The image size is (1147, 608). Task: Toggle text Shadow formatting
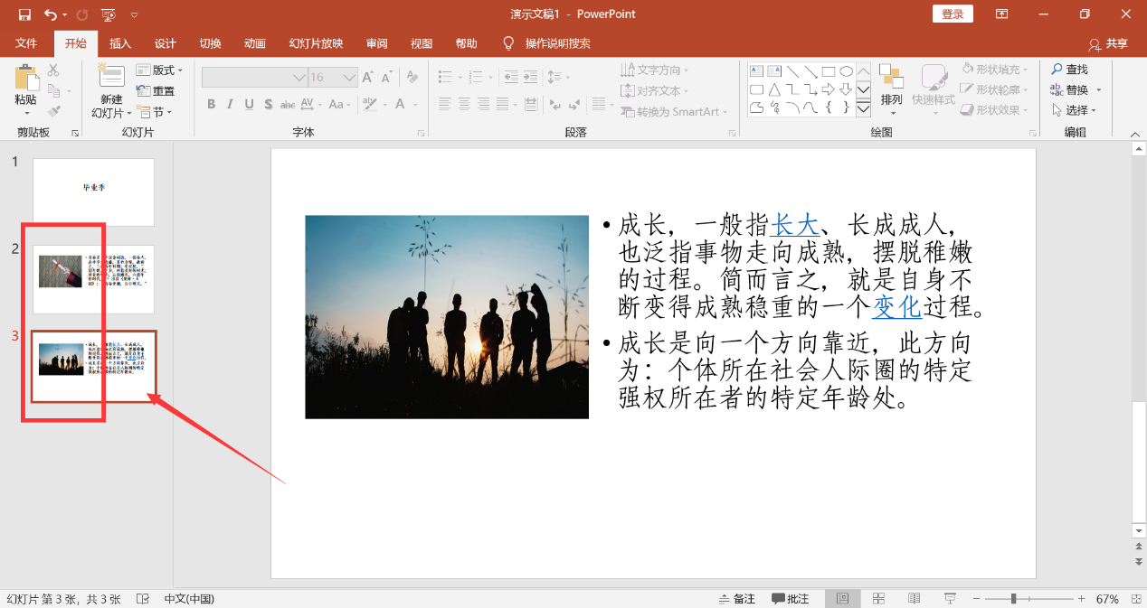coord(269,104)
